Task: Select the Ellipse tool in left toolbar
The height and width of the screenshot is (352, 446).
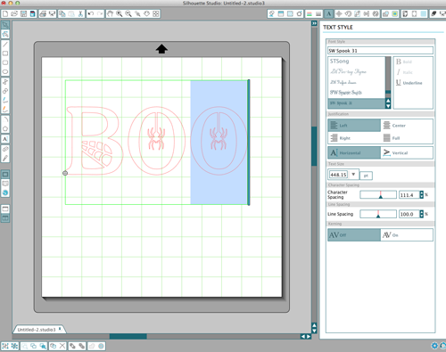Action: [5, 72]
